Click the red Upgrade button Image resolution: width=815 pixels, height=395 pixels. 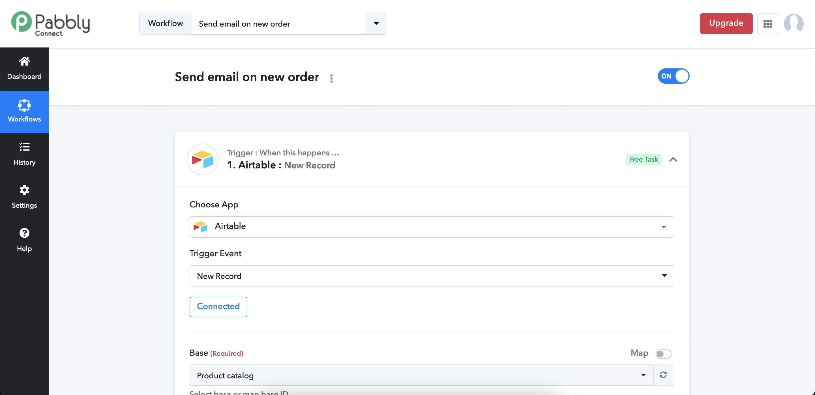(726, 23)
